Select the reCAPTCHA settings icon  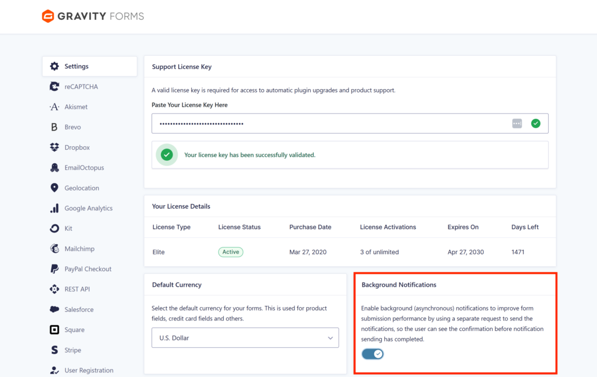54,86
